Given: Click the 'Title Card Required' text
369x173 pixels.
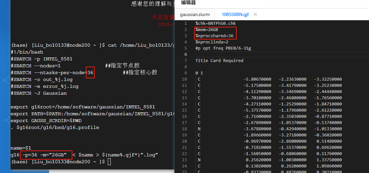Looking at the screenshot, I should point(219,61).
